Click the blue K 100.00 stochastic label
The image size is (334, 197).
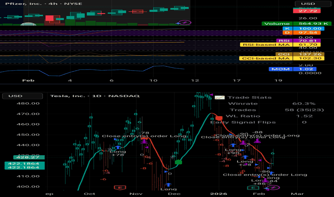click(303, 29)
